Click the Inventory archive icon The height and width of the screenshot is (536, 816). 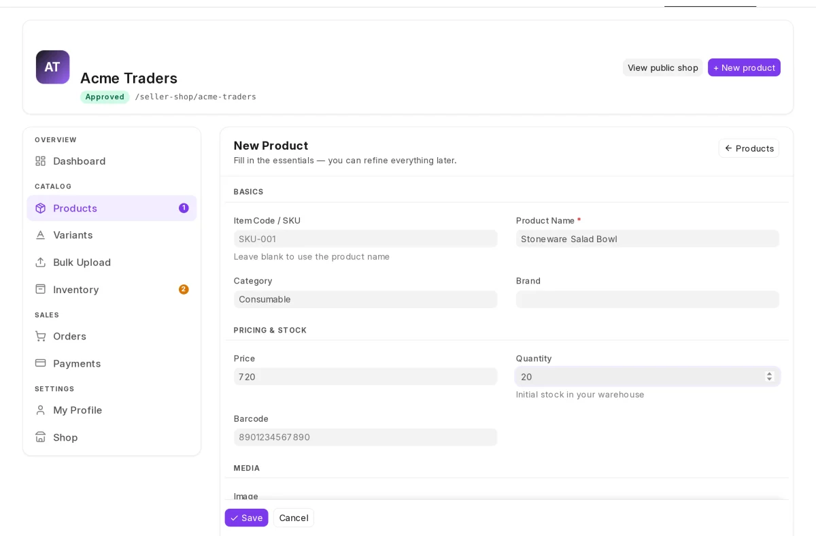[x=41, y=289]
